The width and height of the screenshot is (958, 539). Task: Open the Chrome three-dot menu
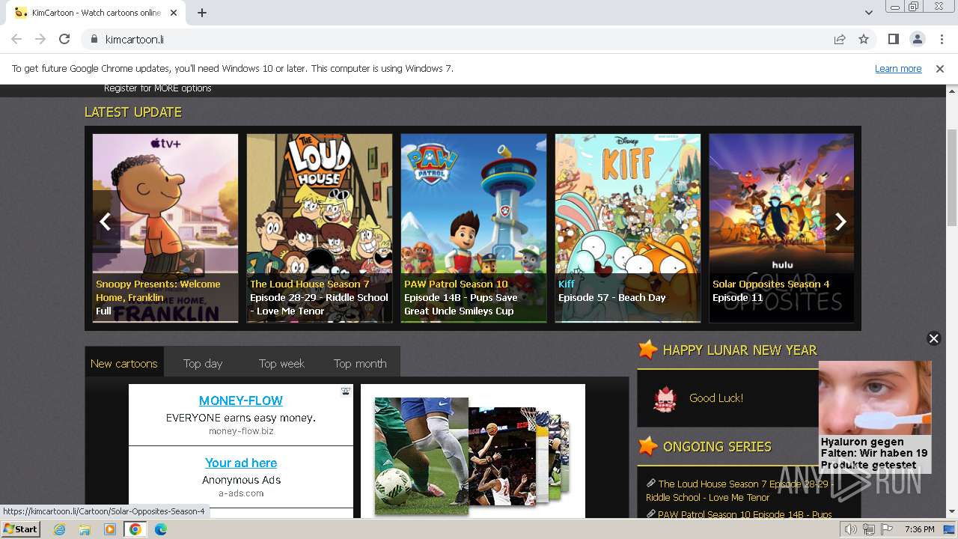pos(941,39)
